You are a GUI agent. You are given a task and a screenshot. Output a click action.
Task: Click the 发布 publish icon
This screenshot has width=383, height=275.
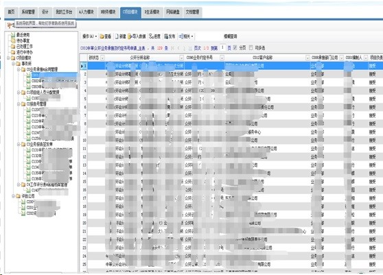click(x=166, y=36)
